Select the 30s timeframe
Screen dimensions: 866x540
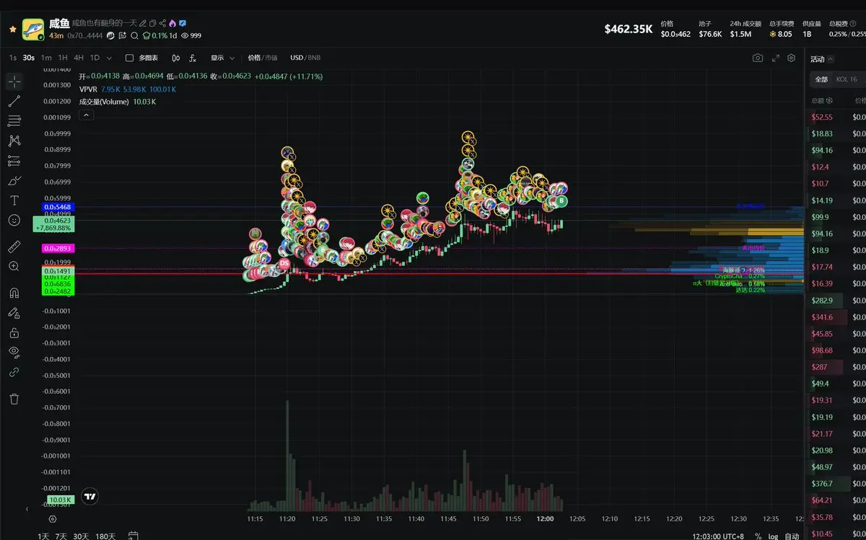pyautogui.click(x=29, y=58)
